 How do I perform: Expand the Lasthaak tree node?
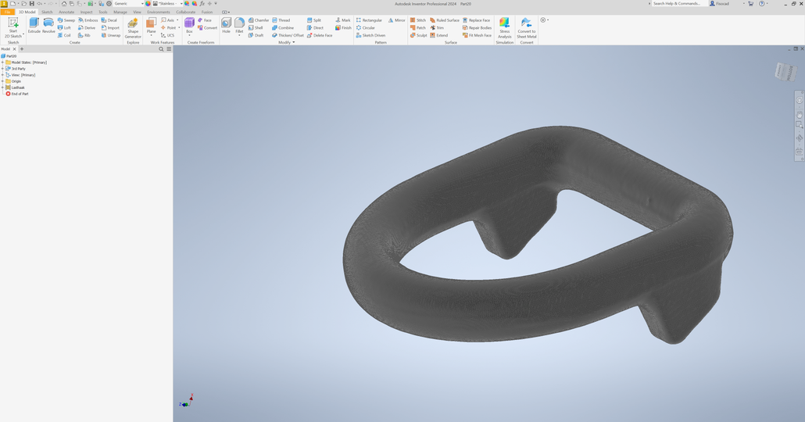click(x=3, y=88)
